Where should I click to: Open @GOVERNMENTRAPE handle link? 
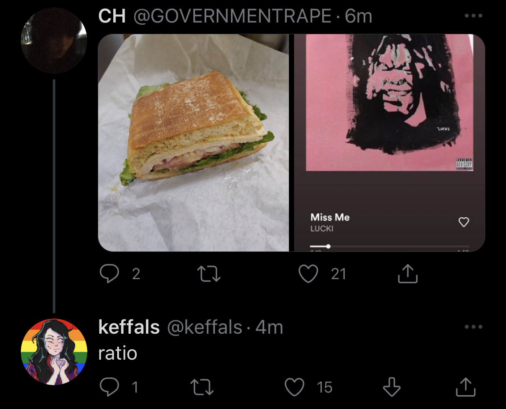[232, 16]
